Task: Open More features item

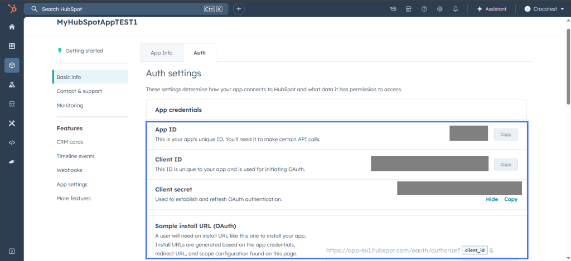Action: tap(74, 199)
